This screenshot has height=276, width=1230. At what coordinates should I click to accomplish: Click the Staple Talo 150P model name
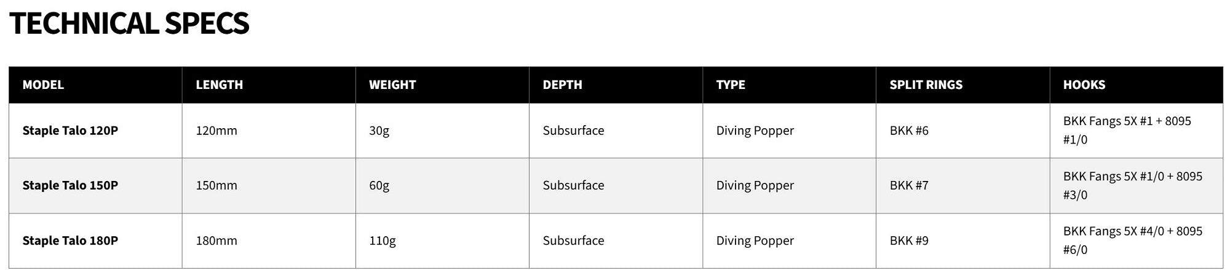[70, 185]
